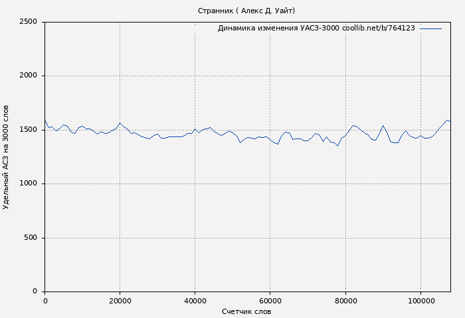465x318 pixels.
Task: Click the blue legend line sample
Action: [430, 28]
